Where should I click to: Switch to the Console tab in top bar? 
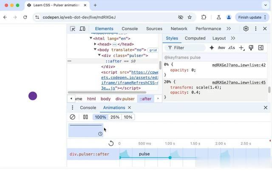pos(130,28)
